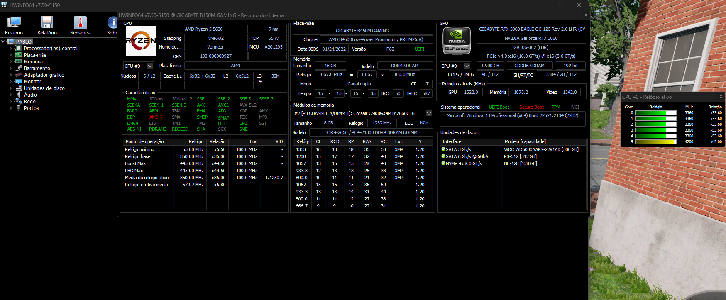Click the GPU chip field GA106-302 (LHR)

click(x=531, y=47)
